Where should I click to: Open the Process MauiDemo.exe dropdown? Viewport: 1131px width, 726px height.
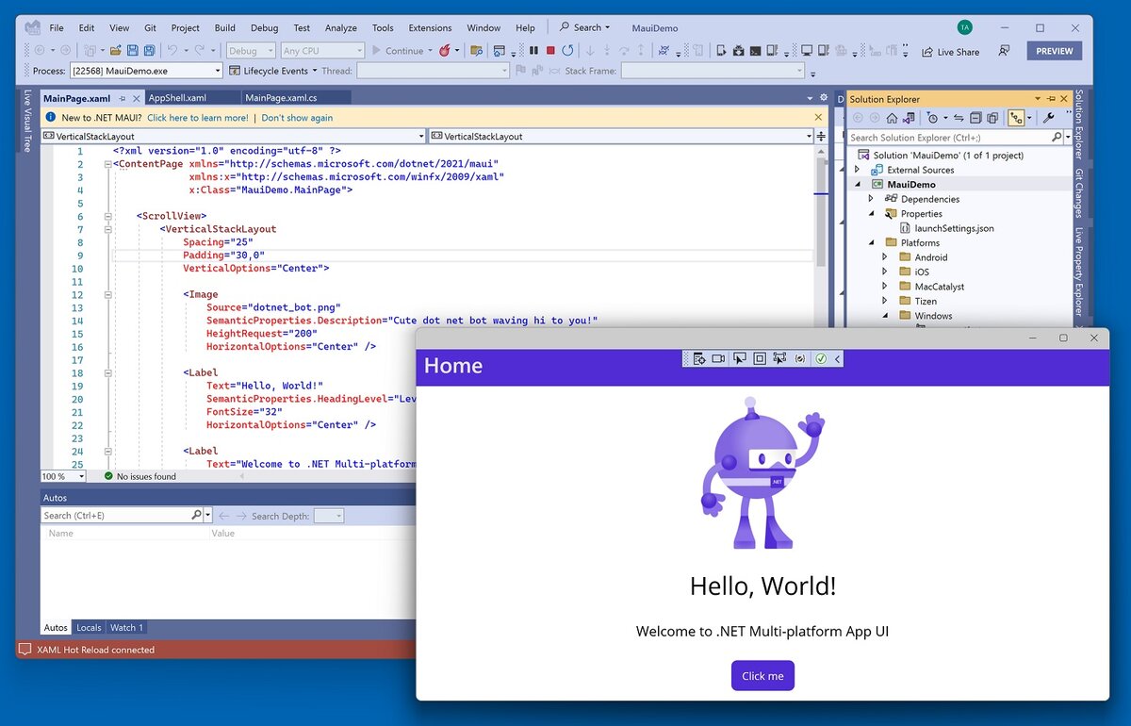click(x=146, y=71)
